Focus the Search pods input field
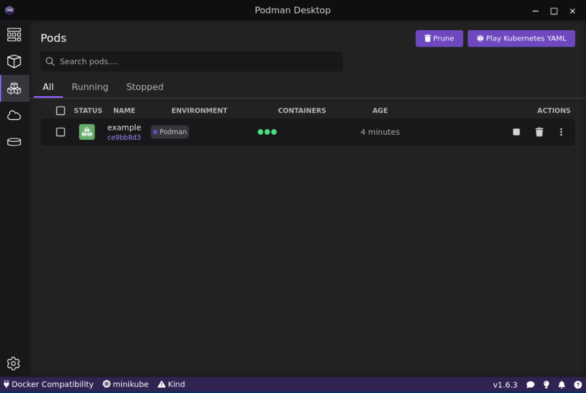 tap(192, 62)
